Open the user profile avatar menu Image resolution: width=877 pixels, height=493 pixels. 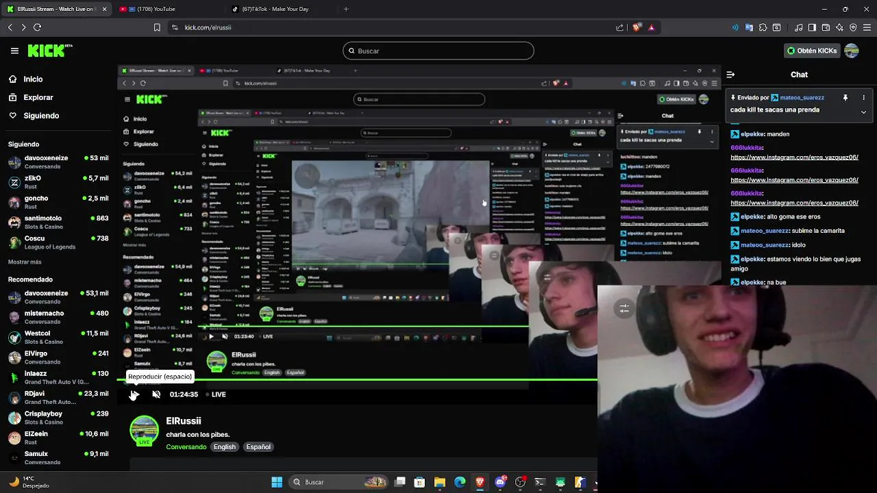852,51
